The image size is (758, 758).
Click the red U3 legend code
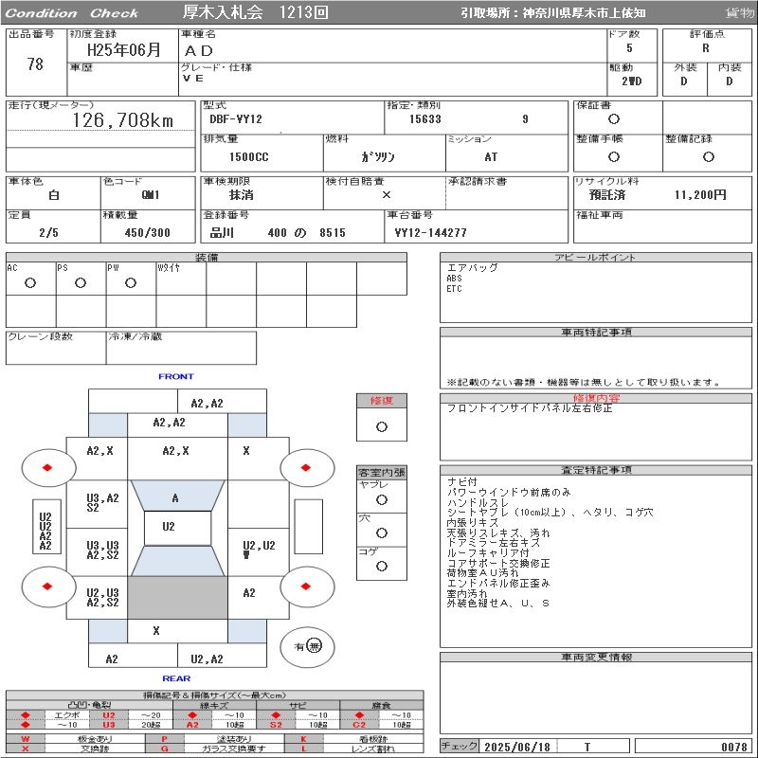(x=109, y=725)
